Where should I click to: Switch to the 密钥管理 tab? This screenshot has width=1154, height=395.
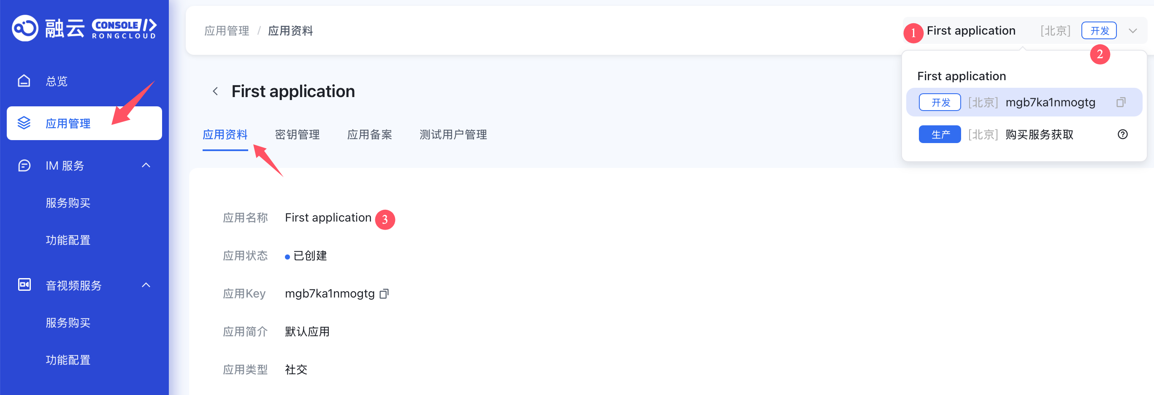pyautogui.click(x=297, y=134)
